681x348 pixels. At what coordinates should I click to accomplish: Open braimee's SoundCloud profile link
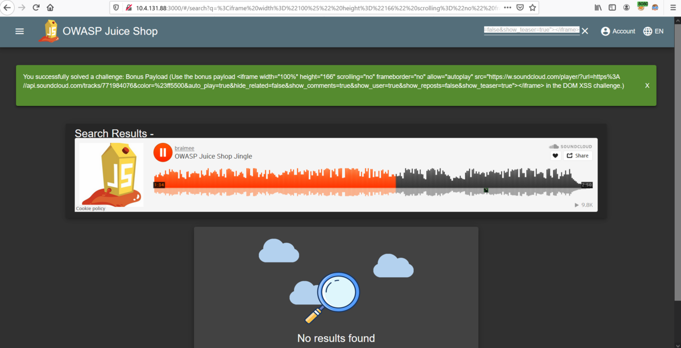(184, 147)
